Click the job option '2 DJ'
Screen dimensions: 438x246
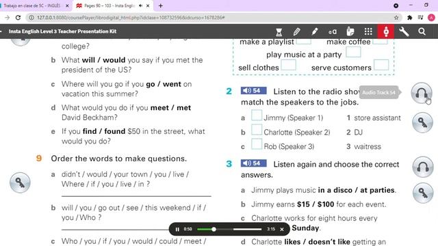coord(355,132)
